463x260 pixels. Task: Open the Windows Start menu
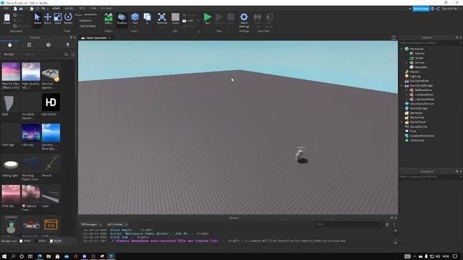4,256
